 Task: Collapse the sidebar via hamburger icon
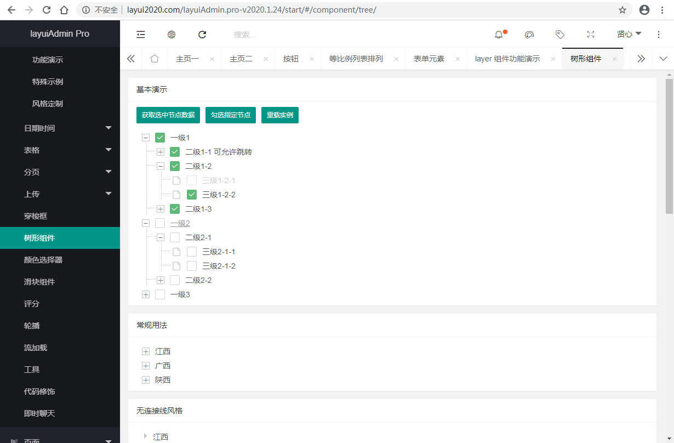coord(141,35)
